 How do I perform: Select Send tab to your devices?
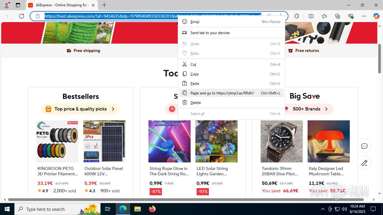tap(231, 33)
